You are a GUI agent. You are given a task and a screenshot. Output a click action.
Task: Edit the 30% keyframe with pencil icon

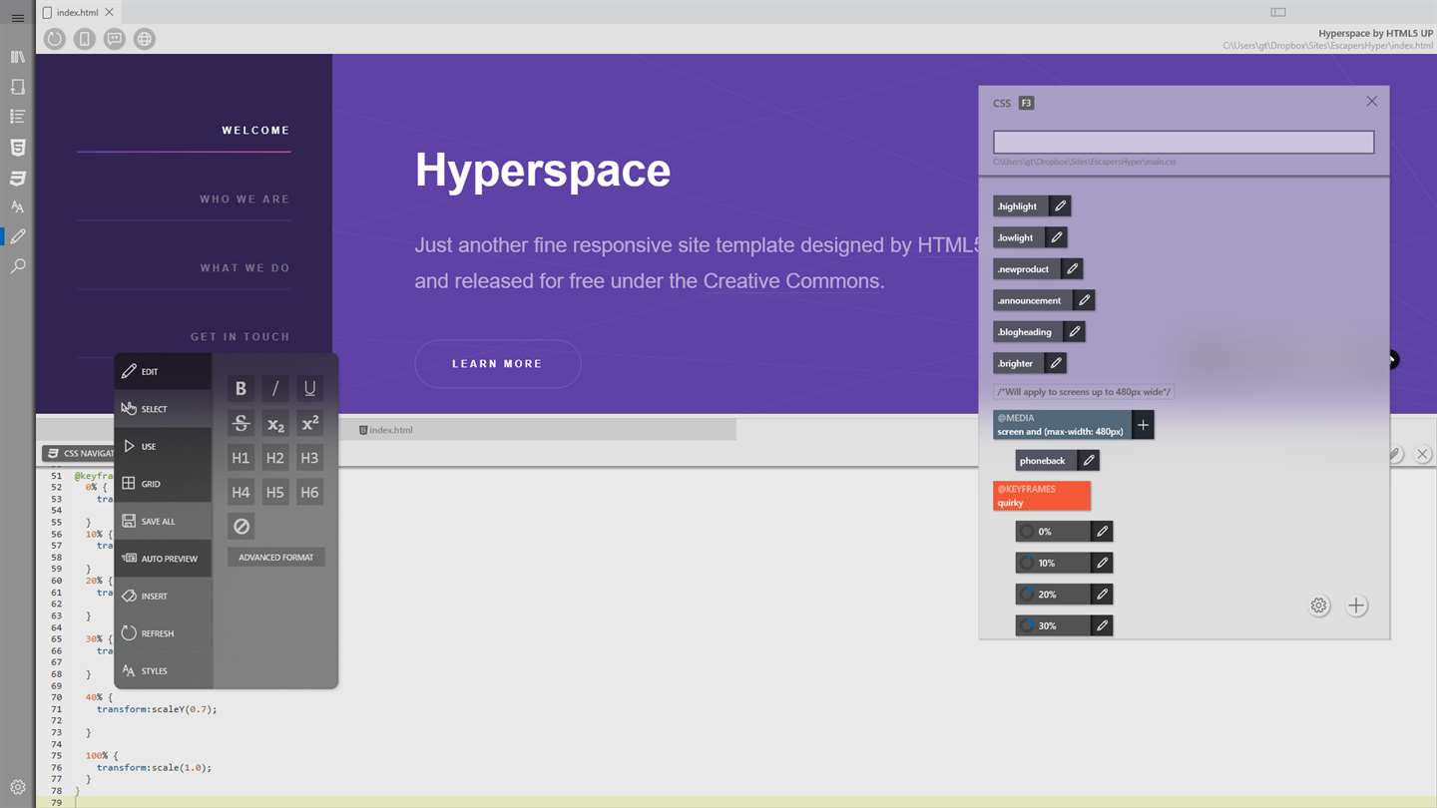1102,625
